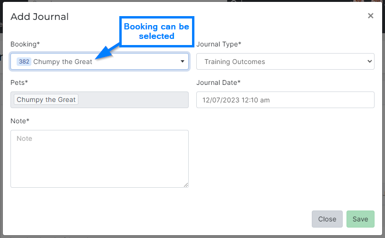This screenshot has width=385, height=238.
Task: Save the new journal entry
Action: click(x=360, y=219)
